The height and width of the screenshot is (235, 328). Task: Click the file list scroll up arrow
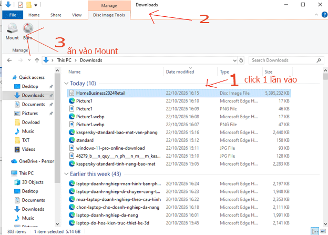coord(325,70)
